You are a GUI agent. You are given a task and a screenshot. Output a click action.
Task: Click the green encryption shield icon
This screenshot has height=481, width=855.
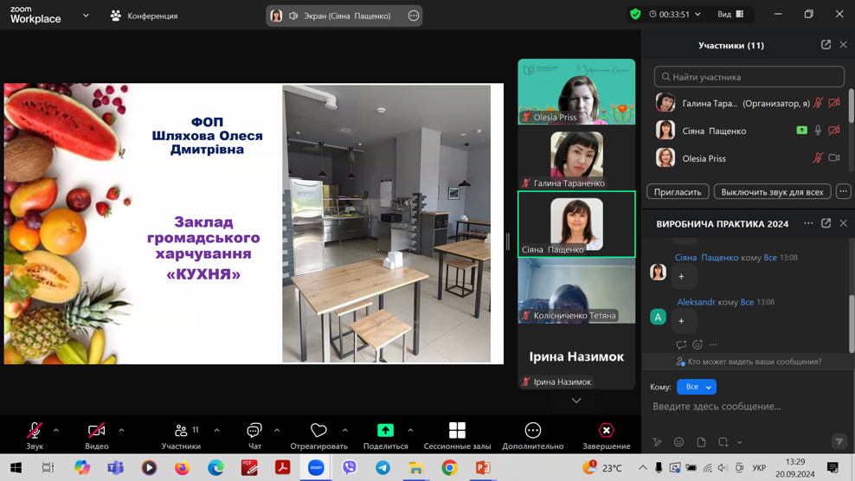click(x=635, y=15)
